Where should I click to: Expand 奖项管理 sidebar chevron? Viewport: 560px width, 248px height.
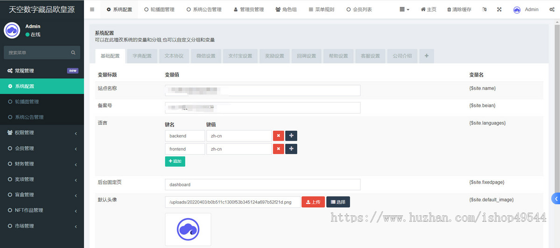point(76,179)
